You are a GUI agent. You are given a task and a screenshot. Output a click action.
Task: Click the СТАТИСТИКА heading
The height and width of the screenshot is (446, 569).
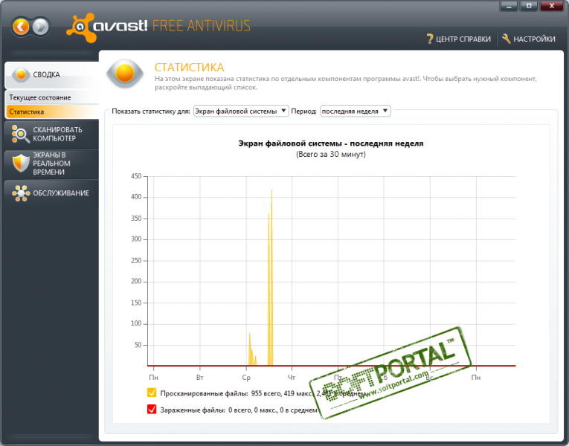pos(190,68)
